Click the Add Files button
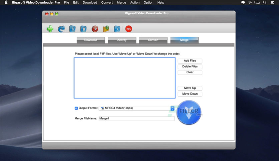This screenshot has width=279, height=161. pos(190,61)
